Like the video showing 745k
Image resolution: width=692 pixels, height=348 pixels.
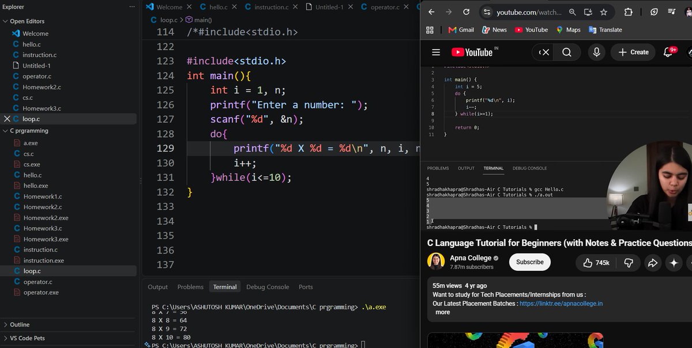coord(597,263)
